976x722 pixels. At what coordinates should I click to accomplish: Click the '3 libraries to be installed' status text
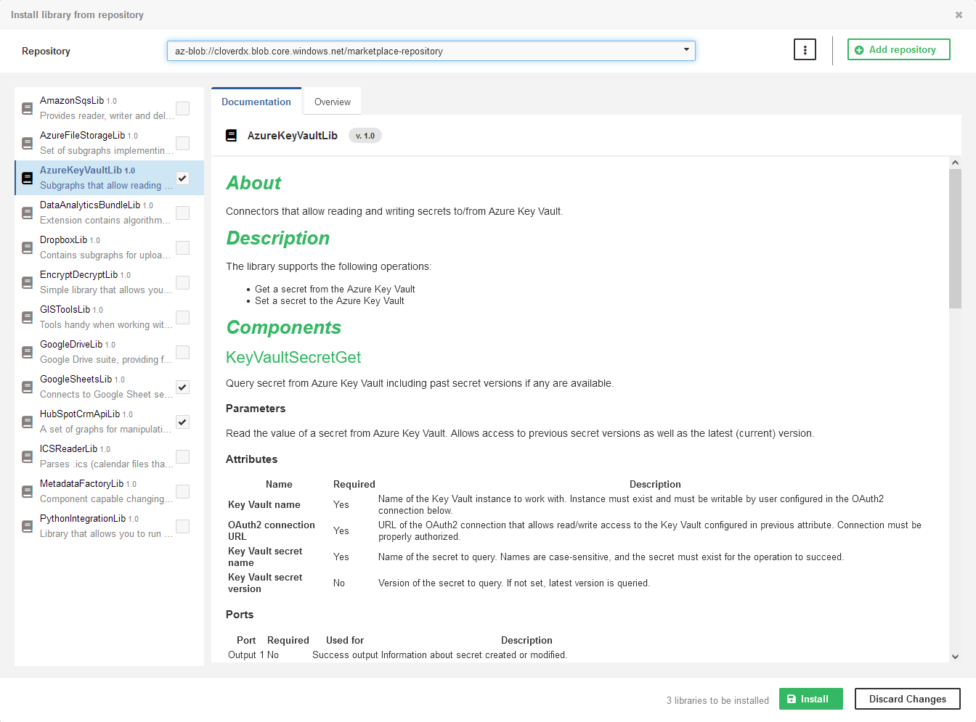(x=717, y=700)
